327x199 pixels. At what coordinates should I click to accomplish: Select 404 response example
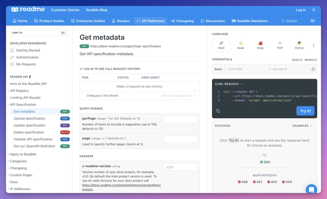tap(287, 182)
